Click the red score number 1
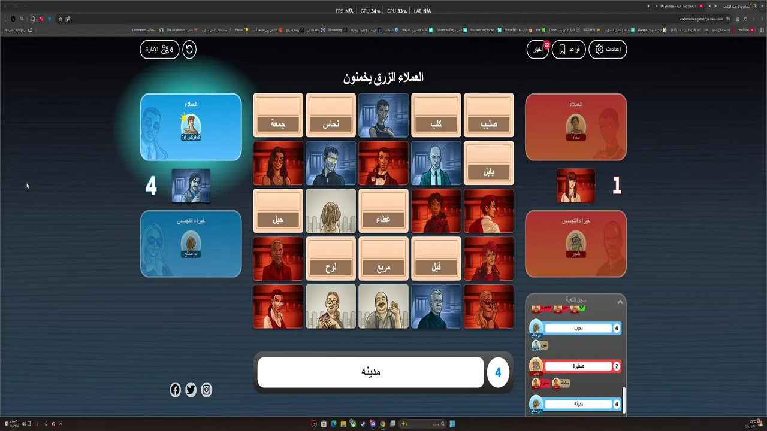 click(617, 186)
